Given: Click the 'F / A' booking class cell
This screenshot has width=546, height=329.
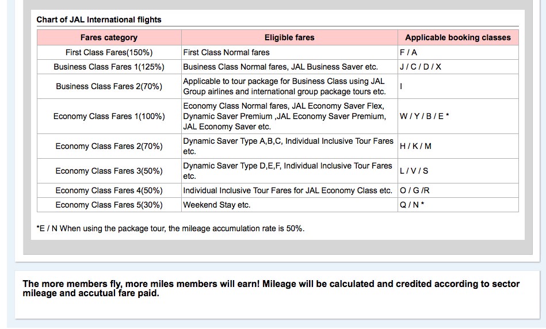Looking at the screenshot, I should pyautogui.click(x=458, y=52).
